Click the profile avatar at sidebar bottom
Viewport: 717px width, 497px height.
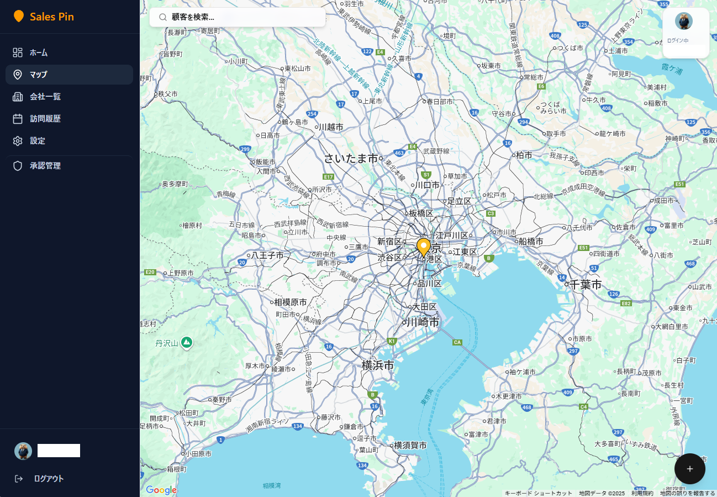point(23,451)
